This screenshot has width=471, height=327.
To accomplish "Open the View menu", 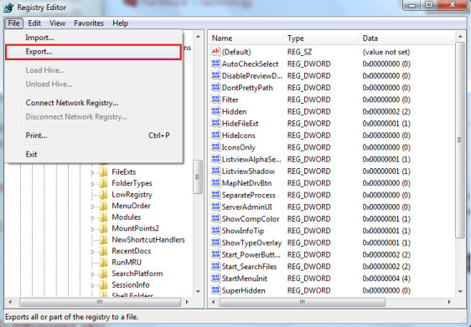I will pyautogui.click(x=57, y=23).
